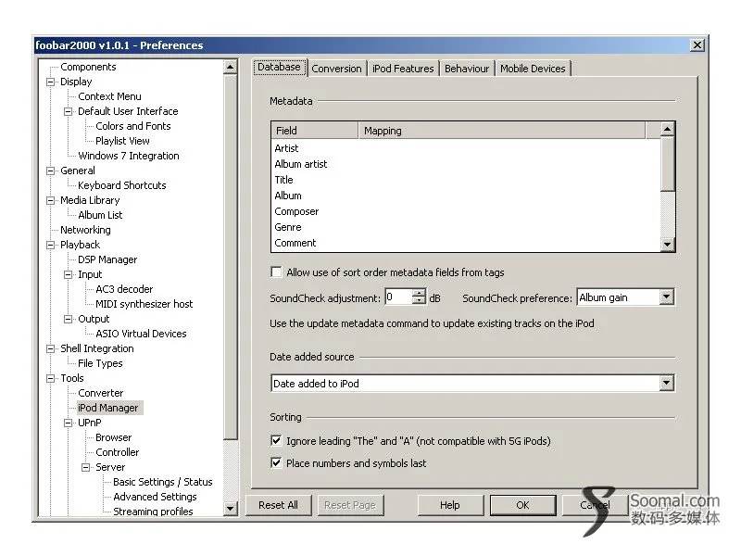The image size is (741, 556).
Task: Click the Cancel button
Action: pyautogui.click(x=595, y=505)
